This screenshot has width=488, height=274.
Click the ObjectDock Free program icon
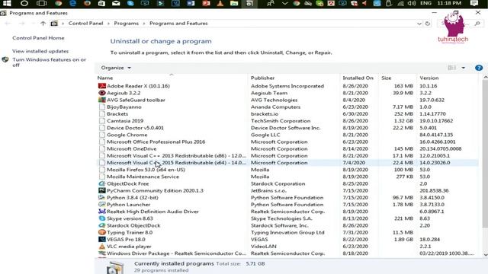tap(101, 183)
